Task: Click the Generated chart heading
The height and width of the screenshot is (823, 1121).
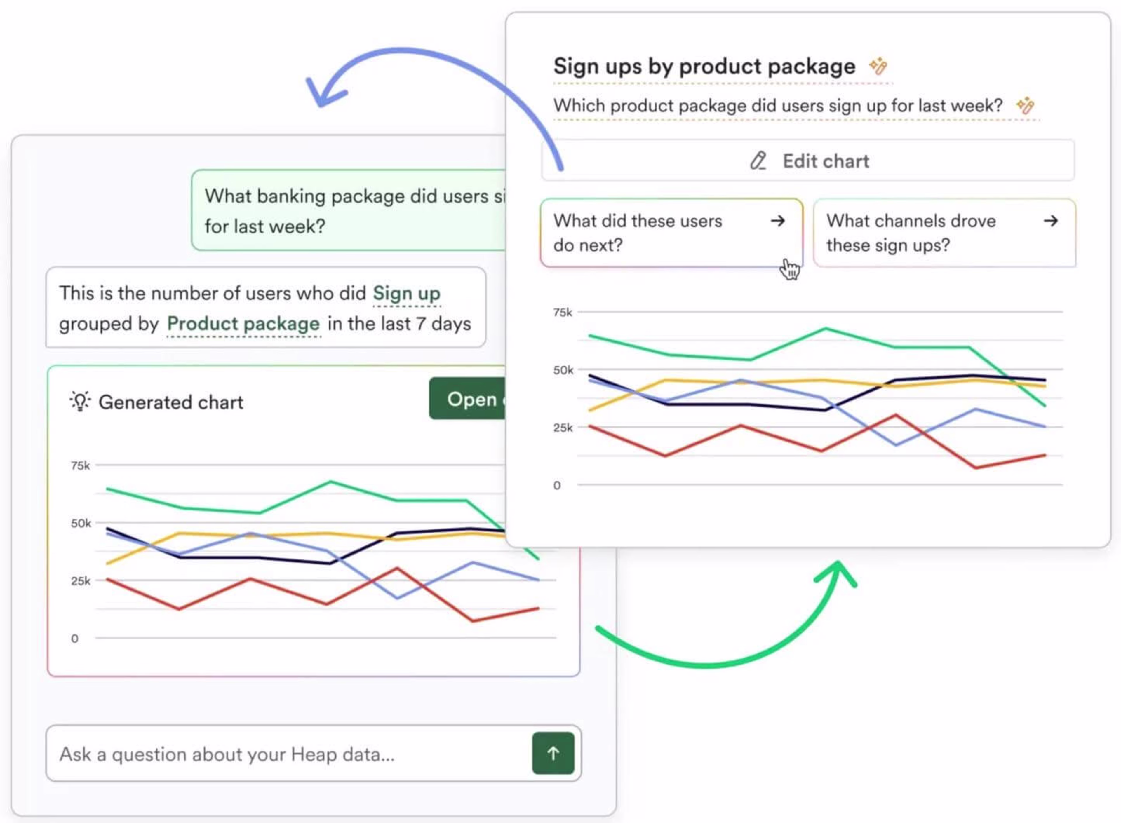Action: (x=171, y=402)
